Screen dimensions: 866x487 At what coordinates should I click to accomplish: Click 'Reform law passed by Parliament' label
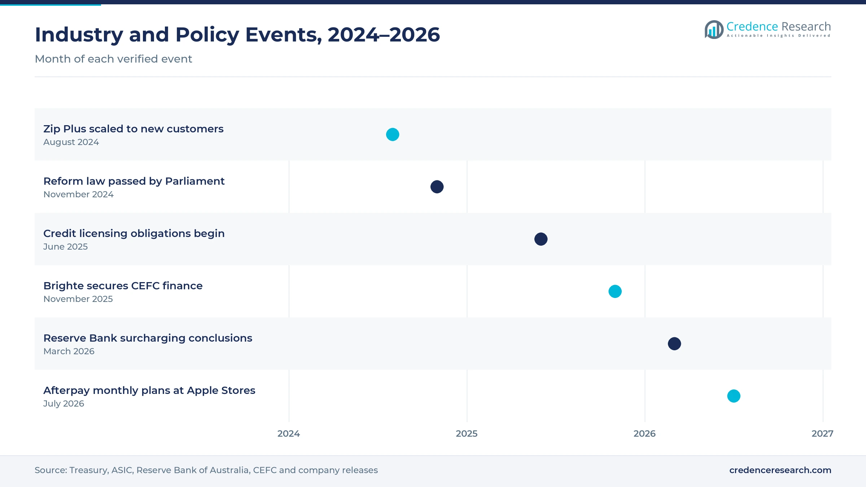tap(134, 181)
